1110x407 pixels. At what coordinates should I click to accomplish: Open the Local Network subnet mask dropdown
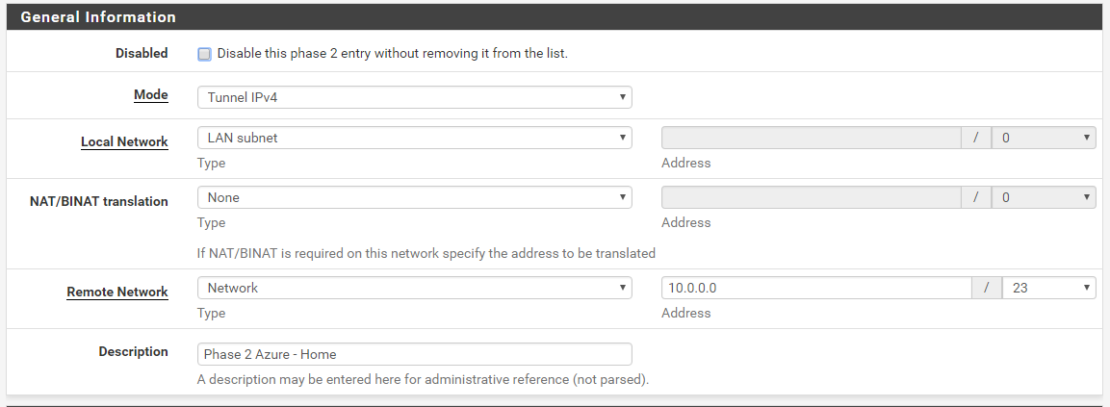tap(1044, 138)
